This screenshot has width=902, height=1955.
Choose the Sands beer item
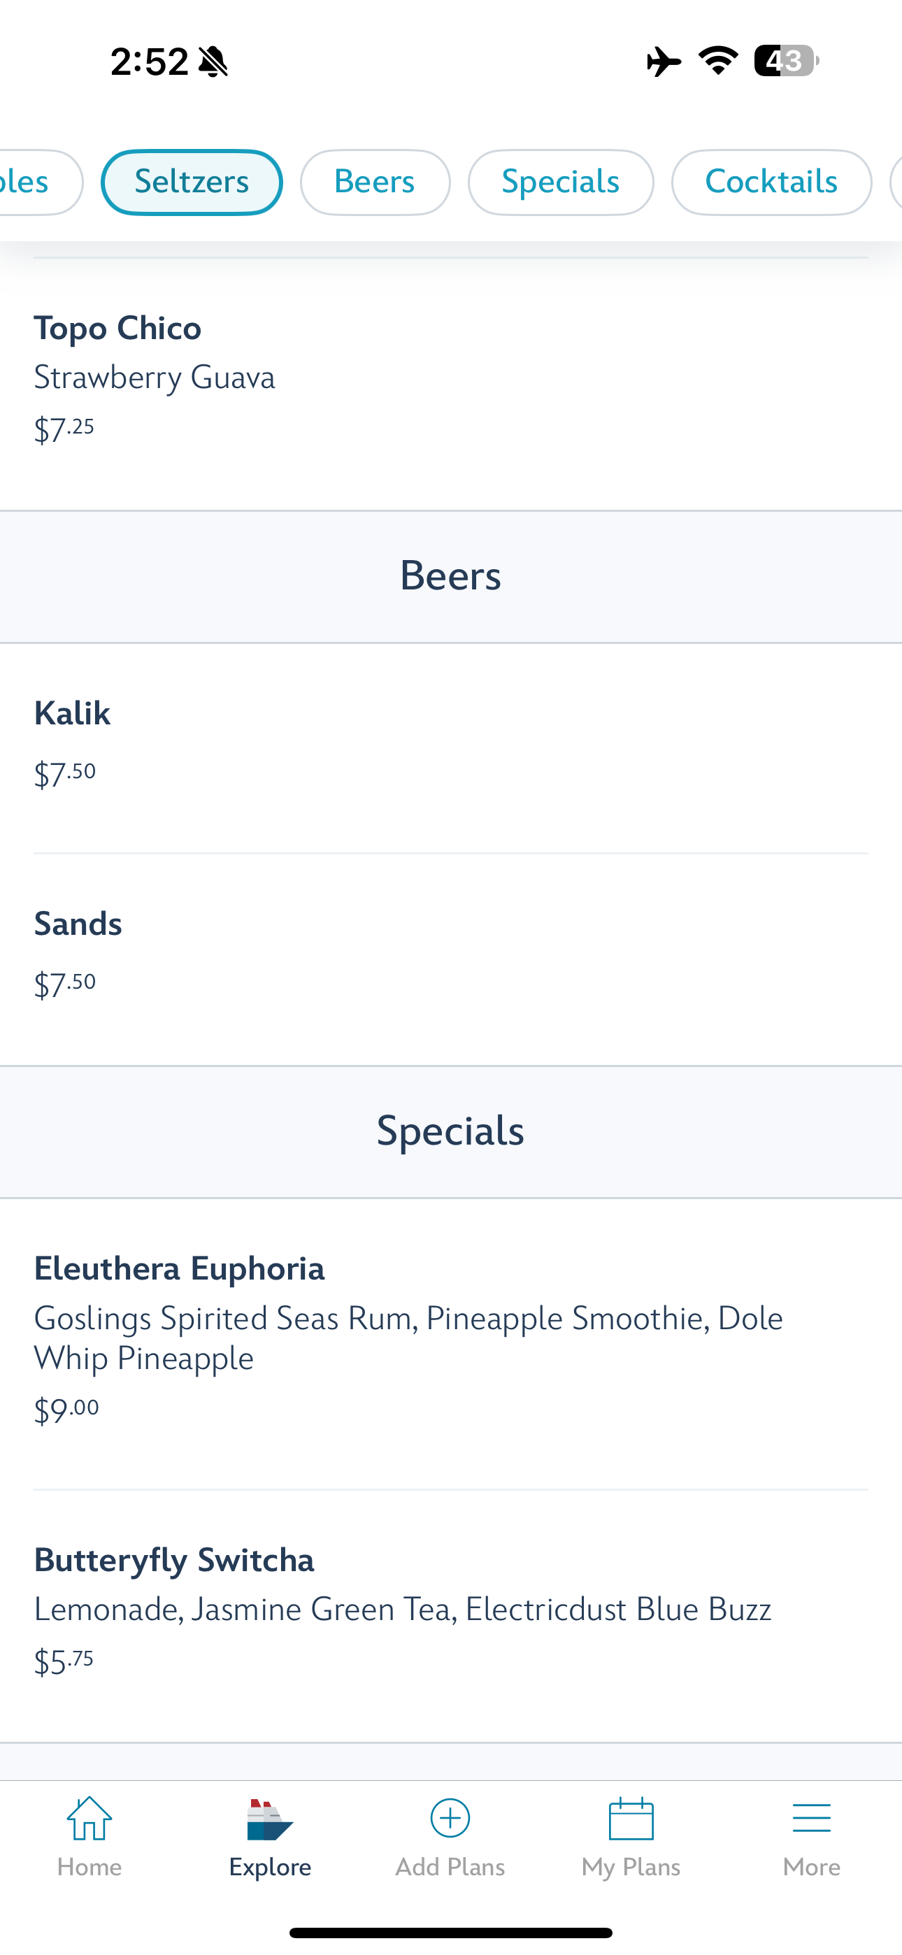point(451,959)
